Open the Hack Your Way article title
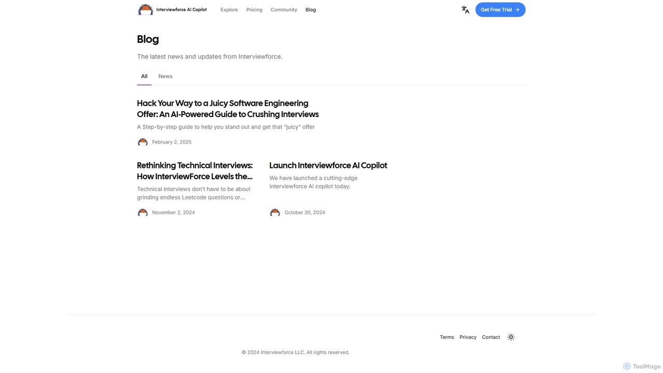 pos(228,109)
